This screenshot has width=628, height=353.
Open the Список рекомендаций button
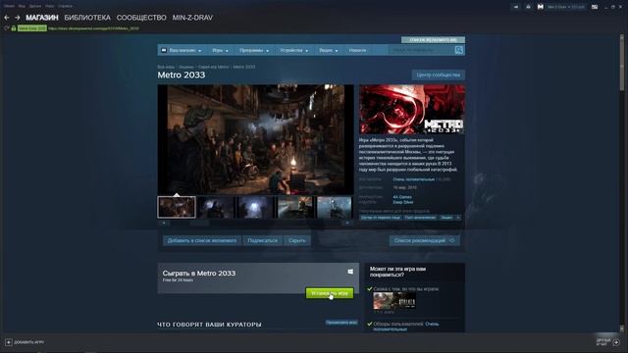tap(424, 240)
